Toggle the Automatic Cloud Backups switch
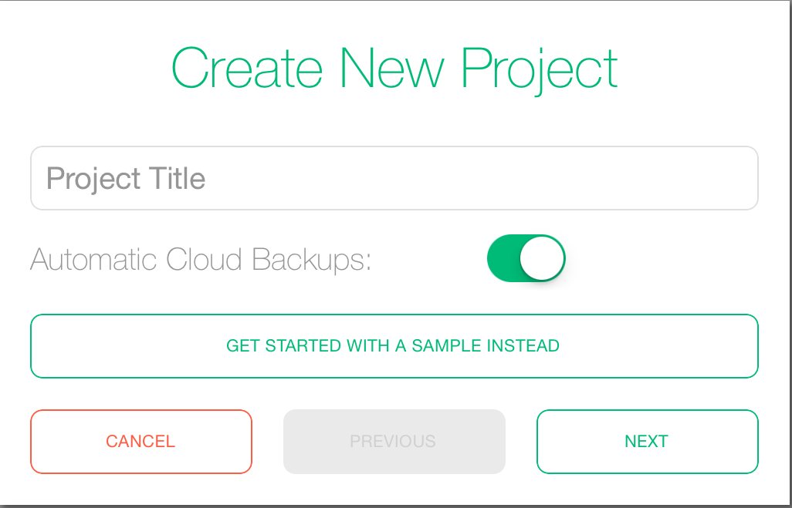This screenshot has width=792, height=508. pos(526,258)
